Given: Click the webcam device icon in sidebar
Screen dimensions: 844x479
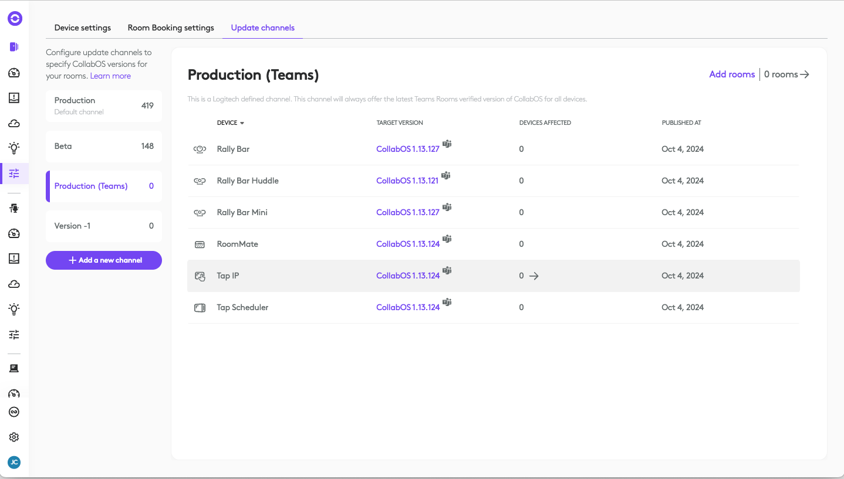Looking at the screenshot, I should tap(14, 208).
